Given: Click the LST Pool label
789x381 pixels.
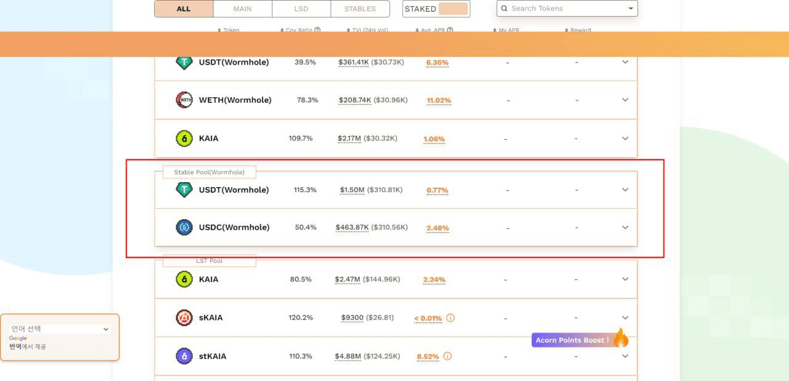Looking at the screenshot, I should (x=209, y=261).
